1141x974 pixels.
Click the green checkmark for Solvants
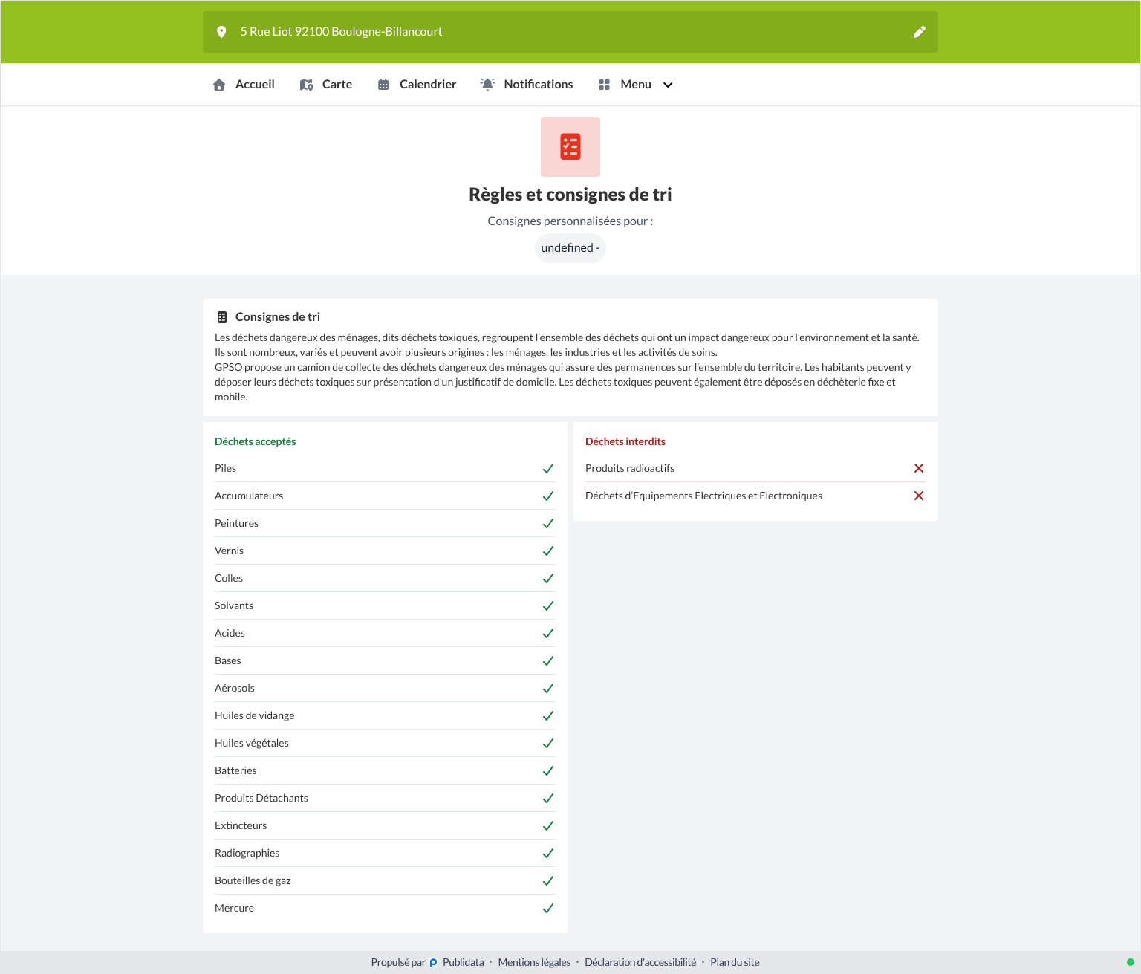click(548, 605)
